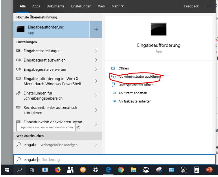
Task: Open File Explorer from the taskbar
Action: [x=133, y=169]
